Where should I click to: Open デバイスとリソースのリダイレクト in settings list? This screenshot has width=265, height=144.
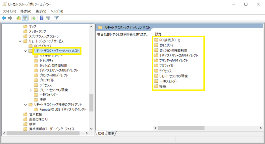[x=179, y=55]
